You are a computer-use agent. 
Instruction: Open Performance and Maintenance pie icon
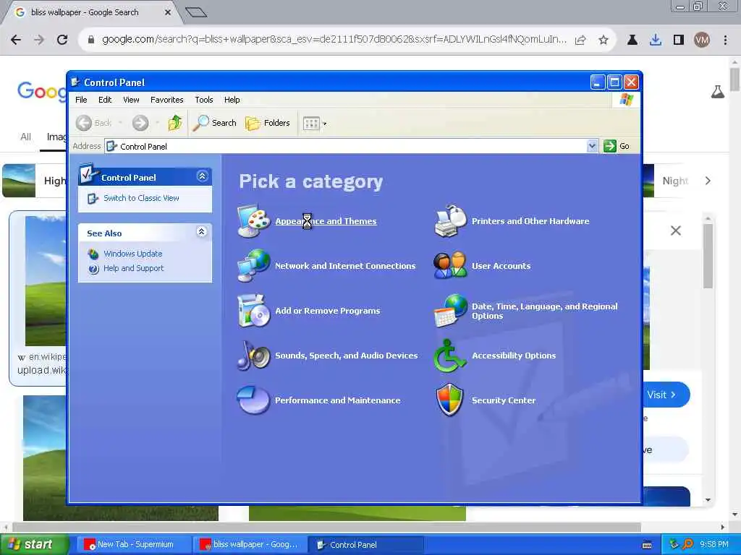254,400
